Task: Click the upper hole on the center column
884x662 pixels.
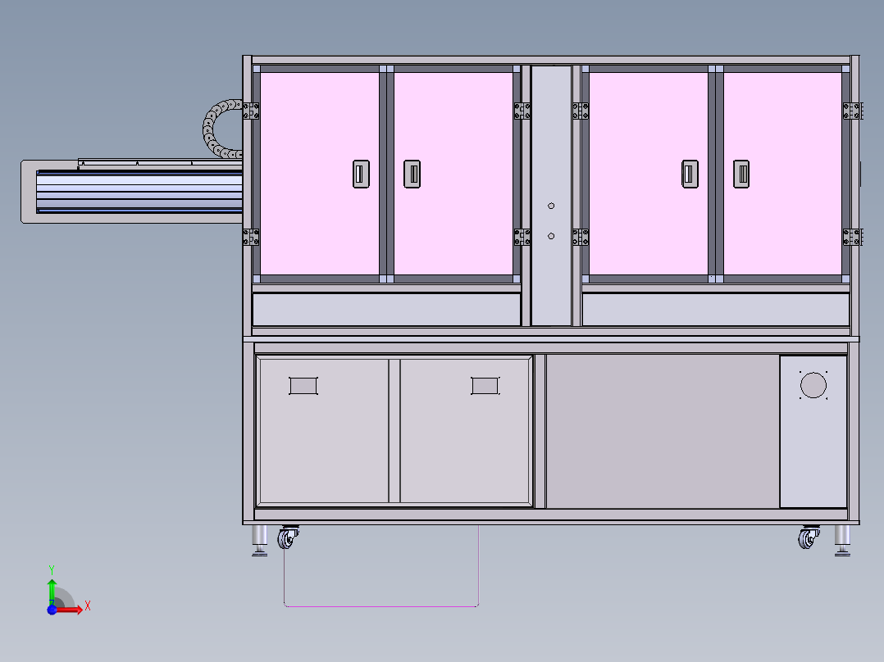Action: (550, 206)
